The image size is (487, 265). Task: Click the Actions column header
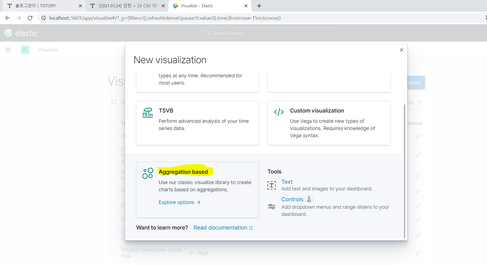point(415,123)
